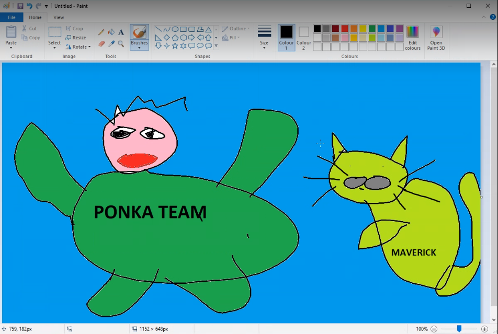Activate Colour 2 selector
The width and height of the screenshot is (498, 334).
(303, 38)
